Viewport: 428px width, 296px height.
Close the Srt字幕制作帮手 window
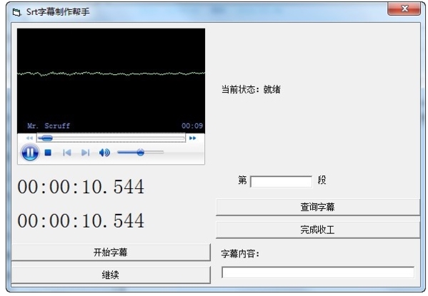coord(404,9)
